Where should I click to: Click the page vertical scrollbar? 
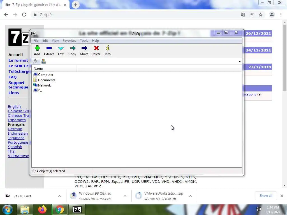pyautogui.click(x=284, y=59)
